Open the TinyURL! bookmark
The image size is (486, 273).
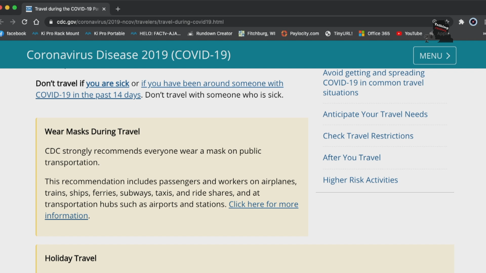click(343, 33)
